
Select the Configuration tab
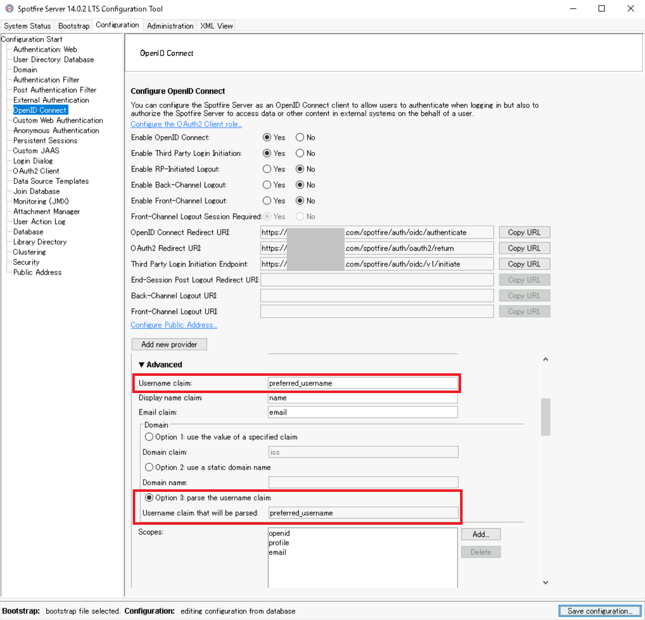[x=118, y=25]
